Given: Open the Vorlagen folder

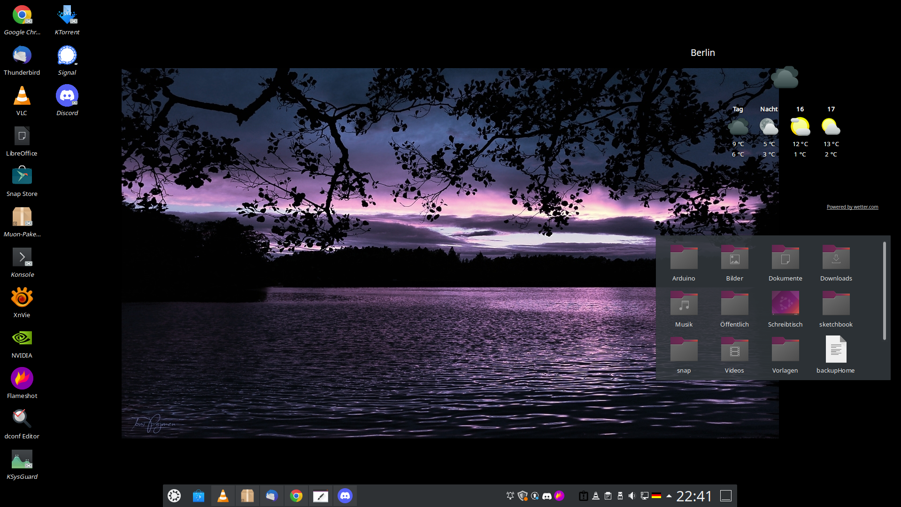Looking at the screenshot, I should point(785,355).
